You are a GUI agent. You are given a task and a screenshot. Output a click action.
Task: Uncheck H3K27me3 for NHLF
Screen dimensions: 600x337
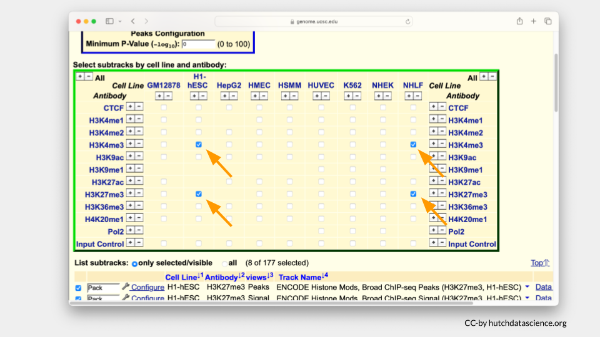[413, 194]
